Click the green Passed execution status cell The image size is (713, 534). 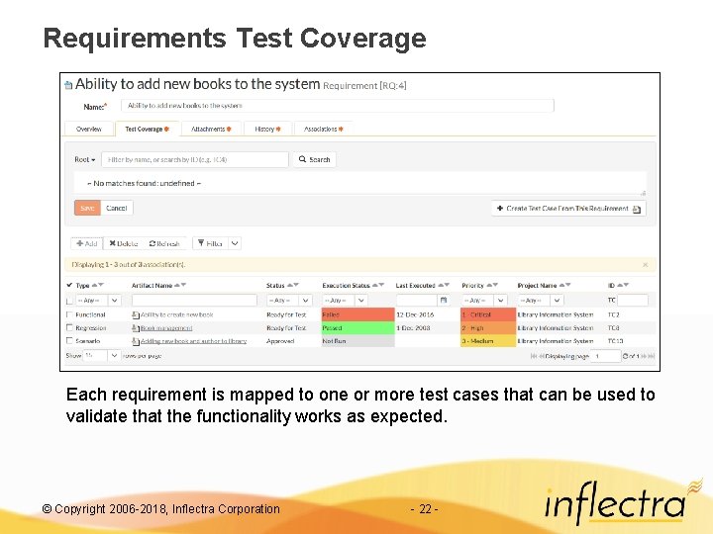click(x=357, y=327)
